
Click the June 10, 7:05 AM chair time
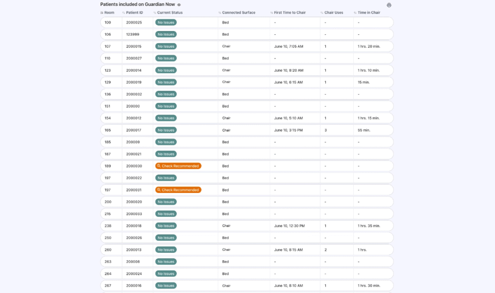coord(289,46)
